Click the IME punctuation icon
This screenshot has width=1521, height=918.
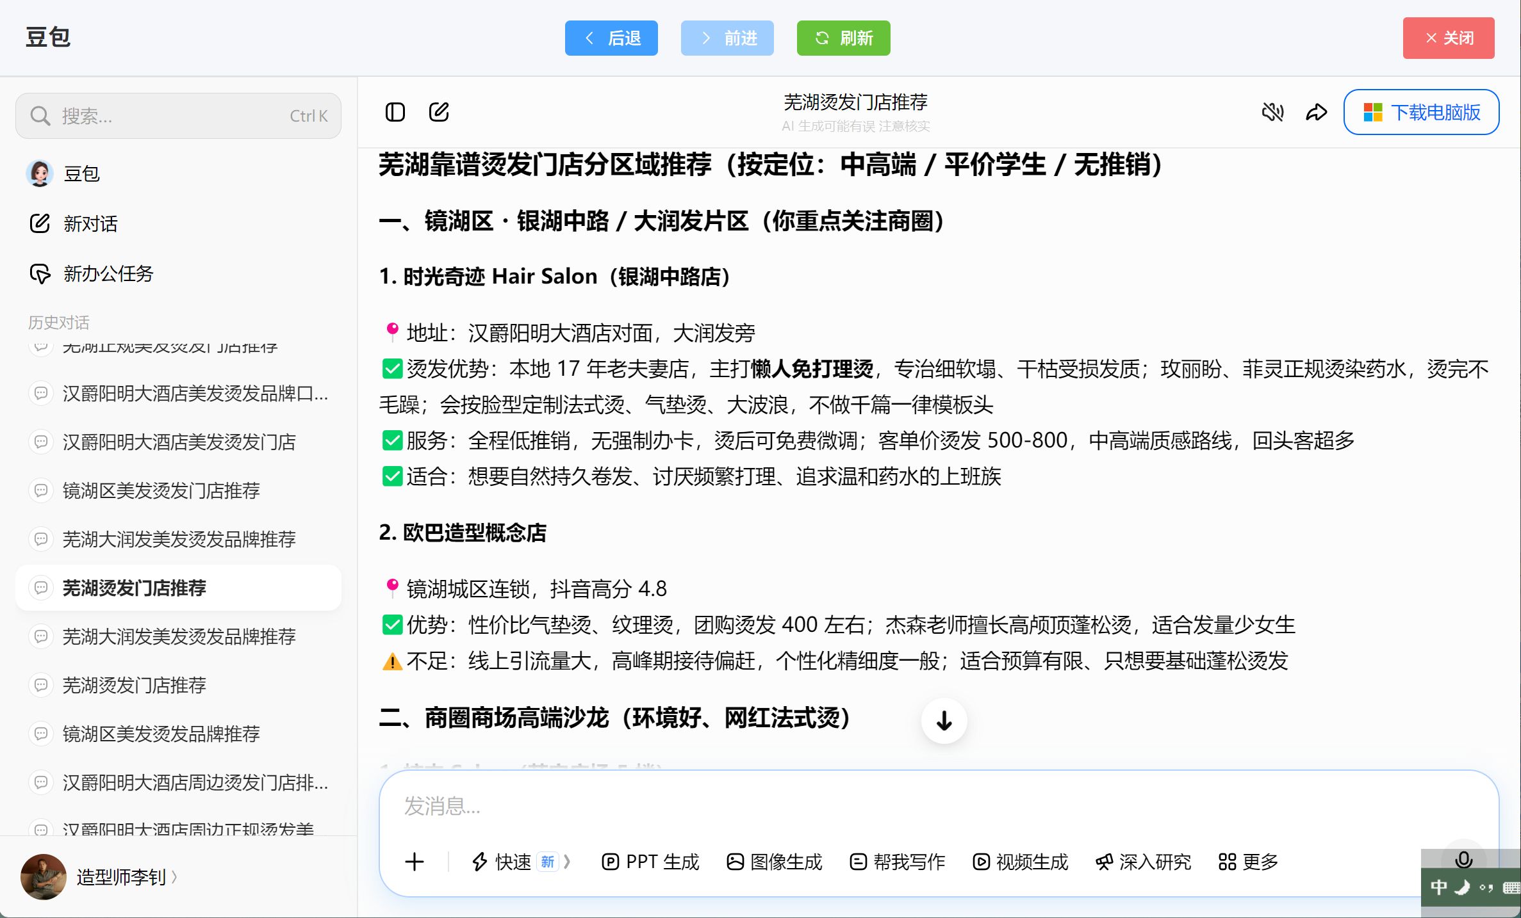click(1486, 887)
